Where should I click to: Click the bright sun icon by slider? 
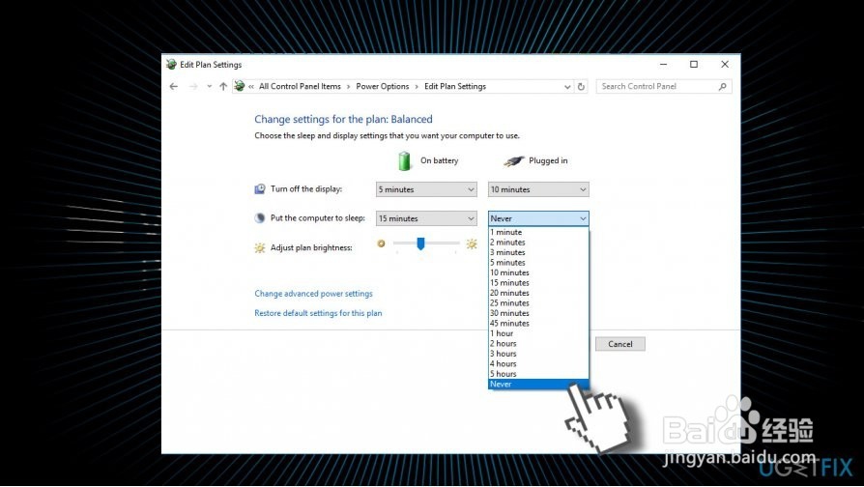pyautogui.click(x=472, y=243)
